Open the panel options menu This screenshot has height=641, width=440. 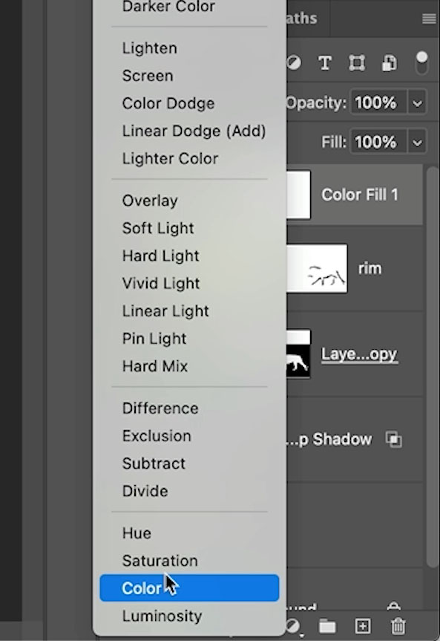coord(429,19)
